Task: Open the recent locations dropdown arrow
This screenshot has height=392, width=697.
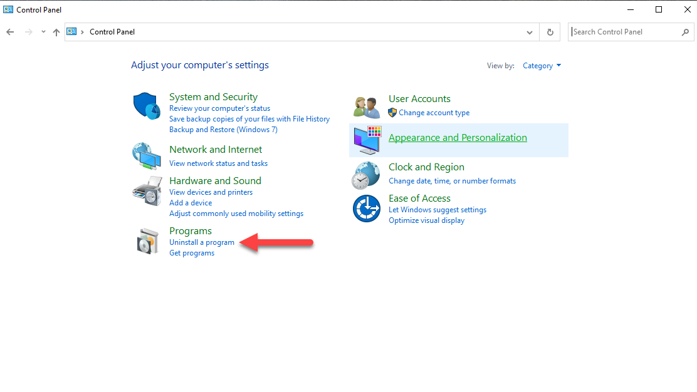Action: pyautogui.click(x=43, y=32)
